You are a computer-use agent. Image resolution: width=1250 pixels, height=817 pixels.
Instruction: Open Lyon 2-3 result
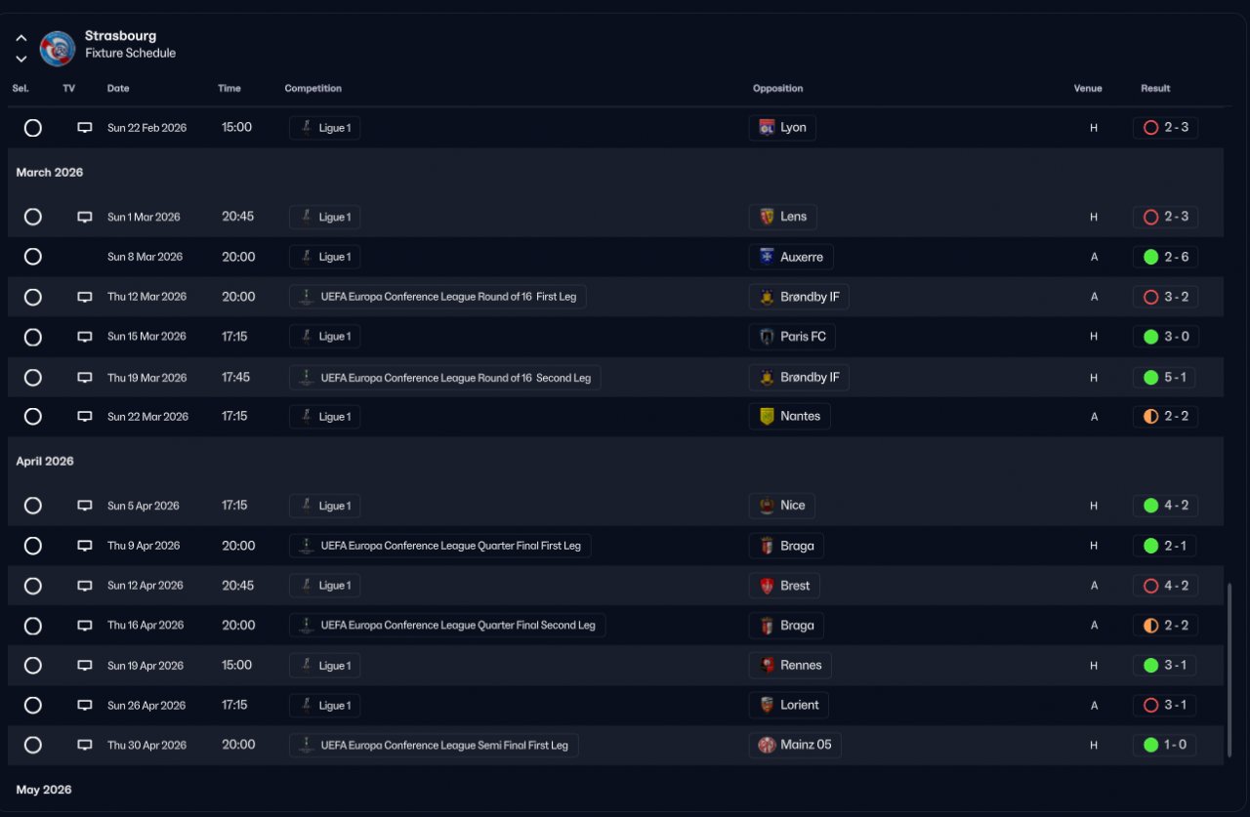[1165, 128]
